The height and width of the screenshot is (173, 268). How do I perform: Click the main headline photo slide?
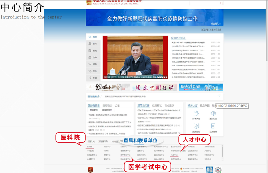(x=135, y=57)
